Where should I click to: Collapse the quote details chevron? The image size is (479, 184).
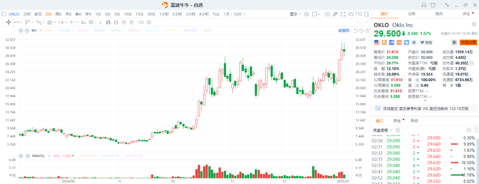click(425, 100)
